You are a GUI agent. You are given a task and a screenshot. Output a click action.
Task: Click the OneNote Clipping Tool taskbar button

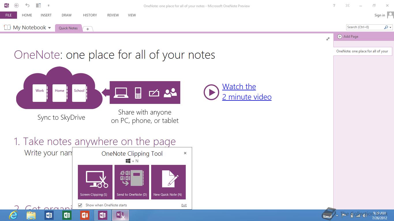click(x=121, y=215)
